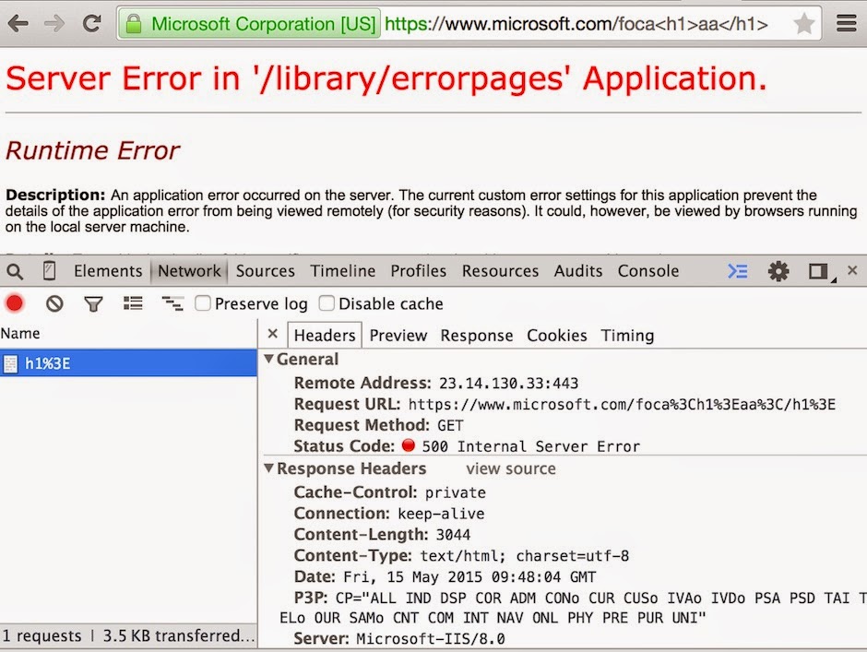Select the Headers sub-tab

tap(325, 335)
